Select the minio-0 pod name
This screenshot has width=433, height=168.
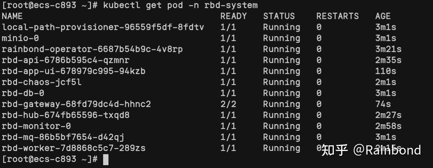click(x=20, y=38)
